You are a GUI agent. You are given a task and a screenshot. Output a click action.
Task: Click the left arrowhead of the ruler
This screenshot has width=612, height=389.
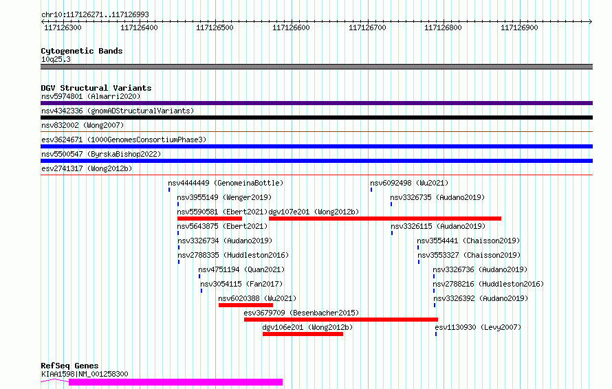coord(43,22)
